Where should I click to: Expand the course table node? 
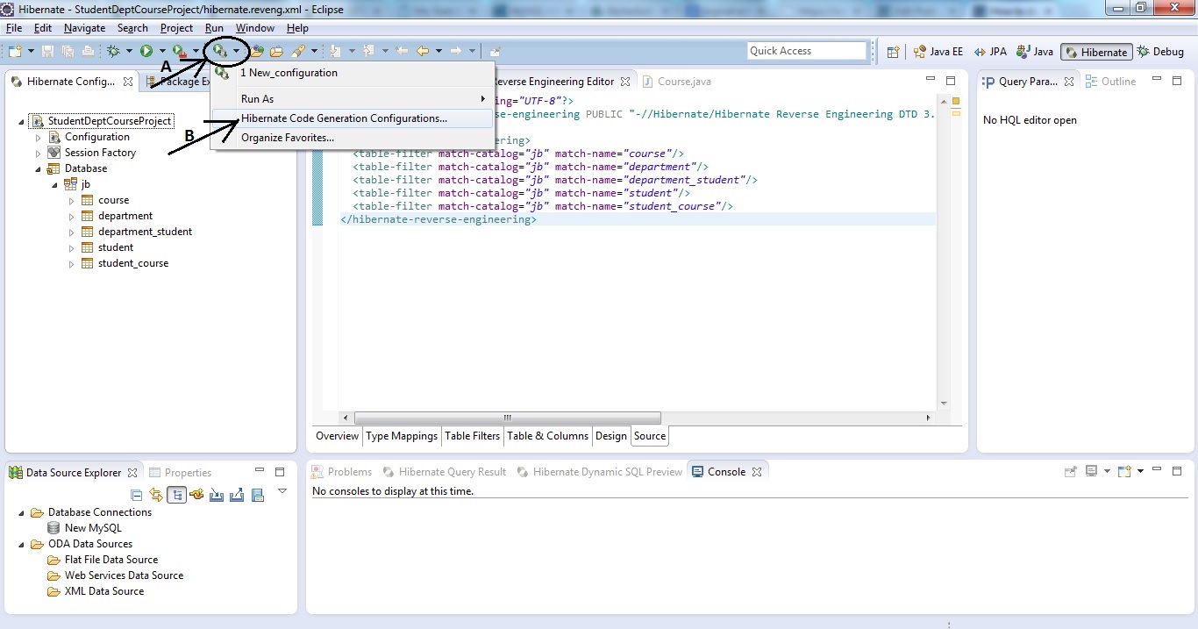pyautogui.click(x=72, y=201)
